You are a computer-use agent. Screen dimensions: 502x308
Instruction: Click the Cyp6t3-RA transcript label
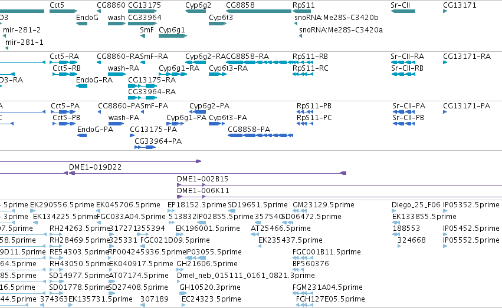pyautogui.click(x=228, y=68)
